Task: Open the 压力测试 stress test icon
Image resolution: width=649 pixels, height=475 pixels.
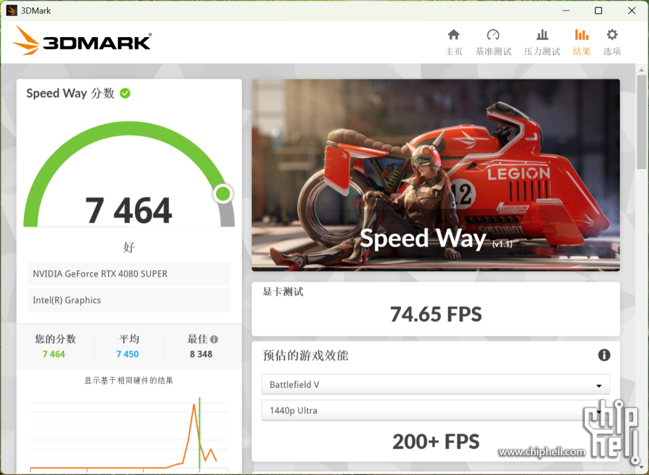Action: click(542, 34)
